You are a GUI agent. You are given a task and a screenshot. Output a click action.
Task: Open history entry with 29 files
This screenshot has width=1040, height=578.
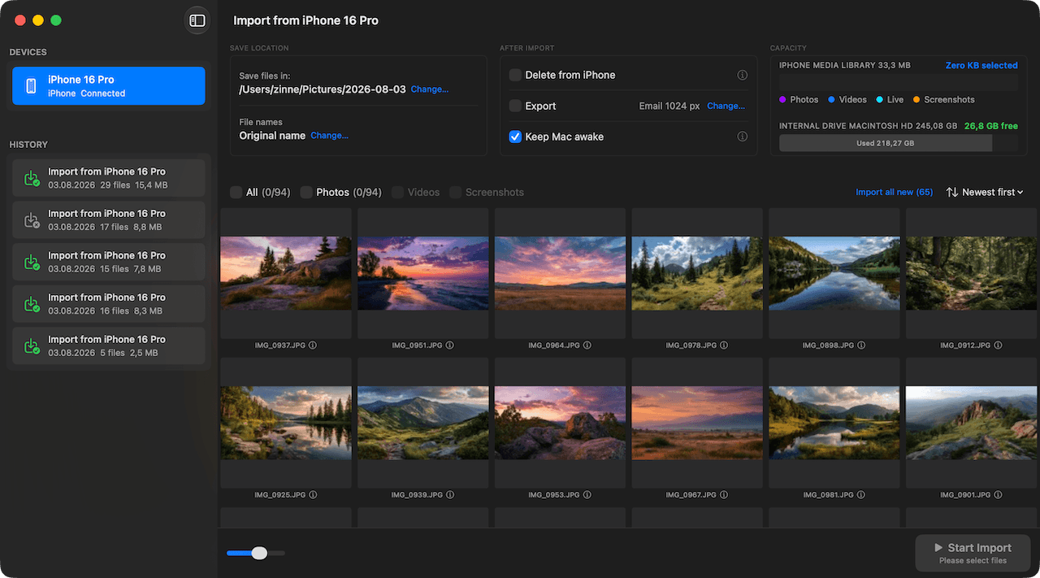tap(109, 178)
